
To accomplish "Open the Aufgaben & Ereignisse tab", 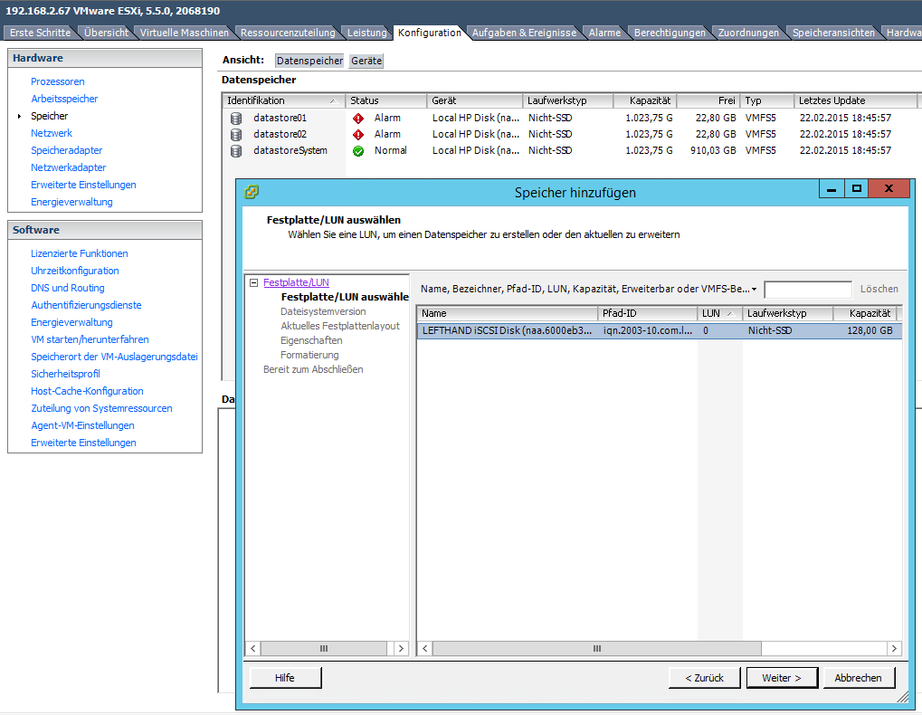I will click(523, 33).
